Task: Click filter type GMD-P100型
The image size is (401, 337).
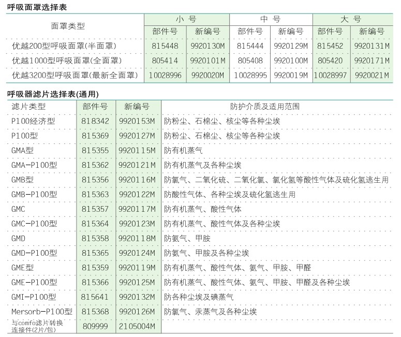Action: tap(34, 253)
